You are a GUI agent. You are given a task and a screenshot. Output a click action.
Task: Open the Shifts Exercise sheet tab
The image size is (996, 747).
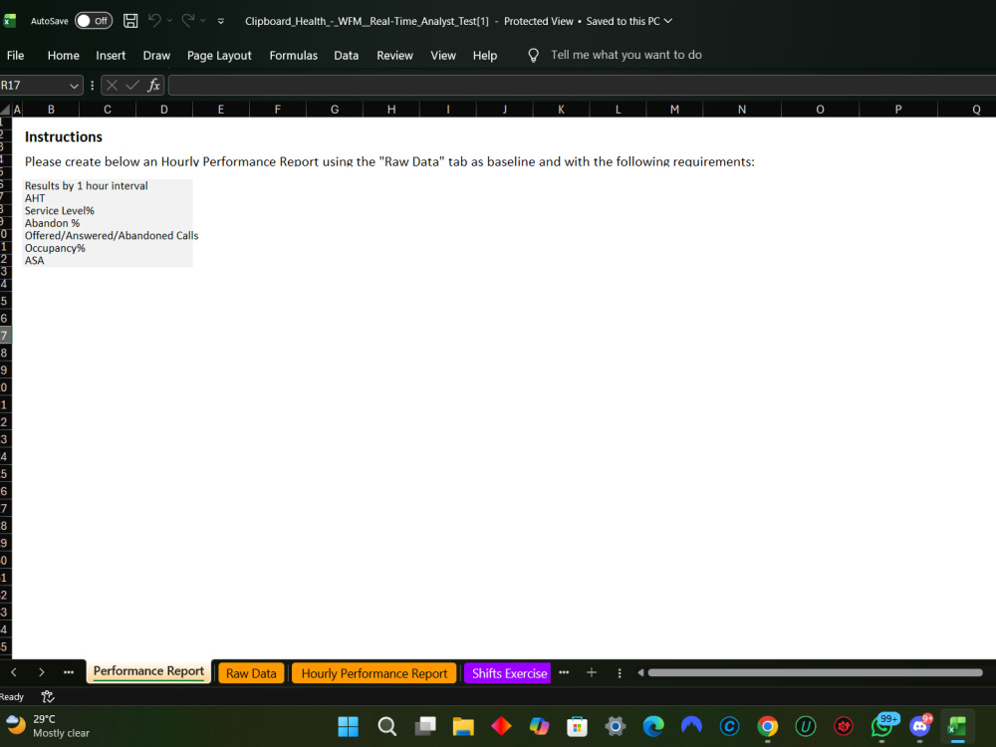(x=508, y=673)
